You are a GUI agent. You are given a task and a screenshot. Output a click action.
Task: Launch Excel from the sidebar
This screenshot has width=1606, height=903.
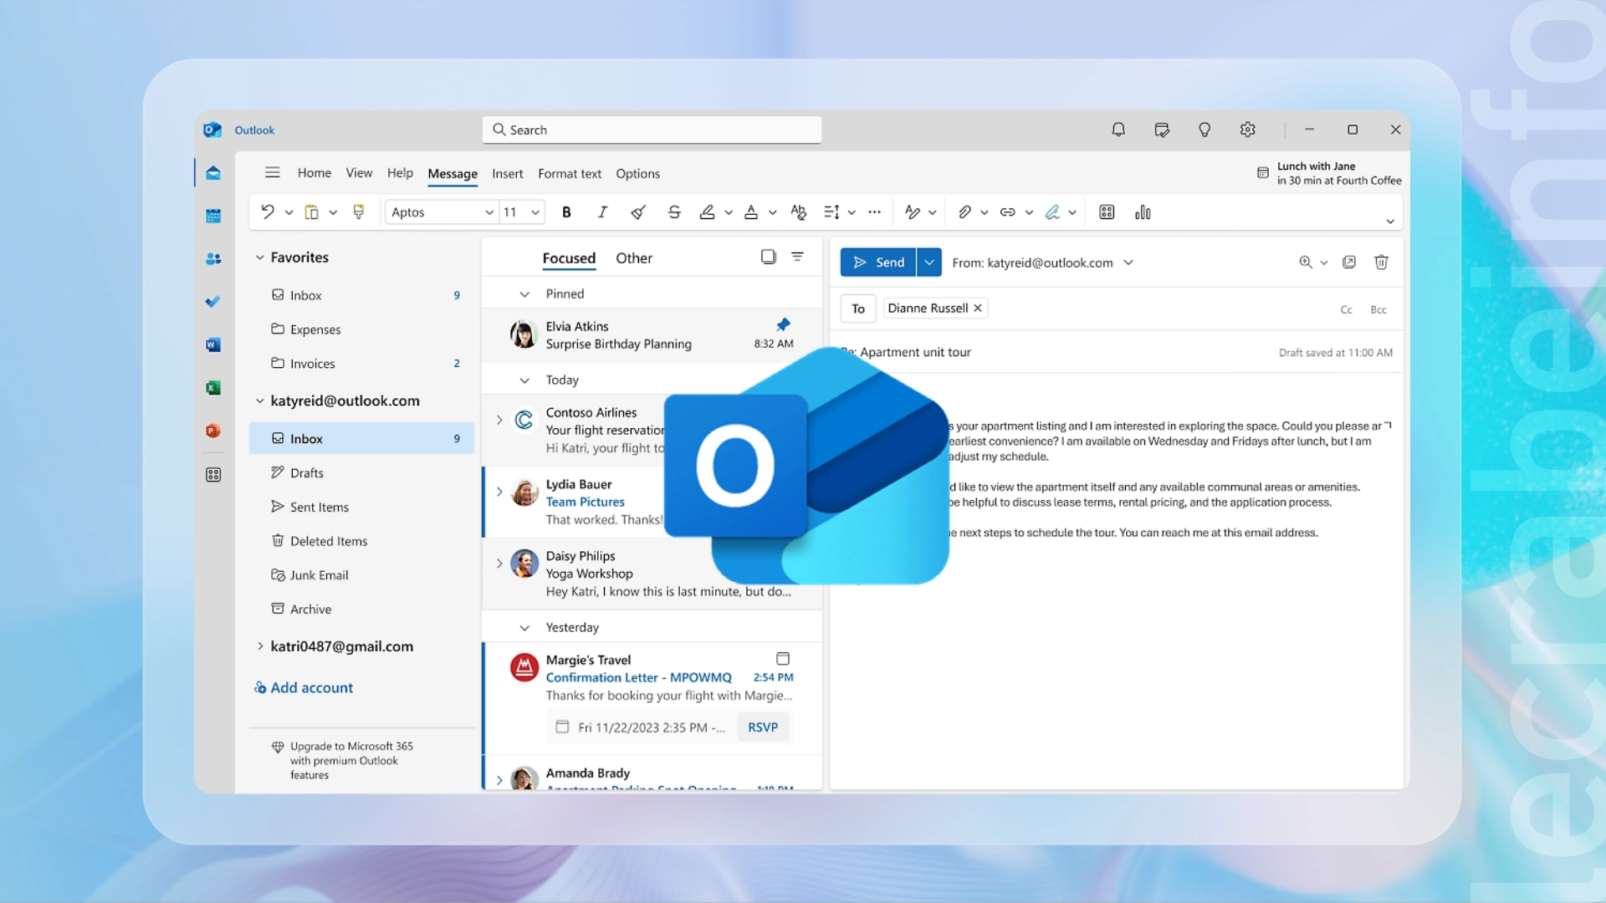click(213, 388)
